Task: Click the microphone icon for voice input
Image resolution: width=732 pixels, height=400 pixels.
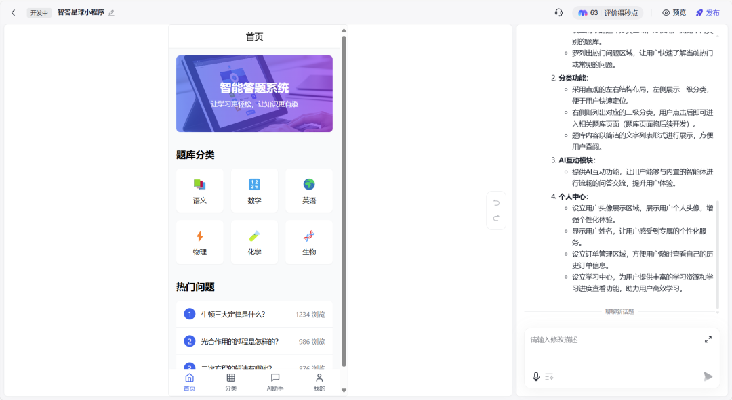Action: pyautogui.click(x=535, y=377)
